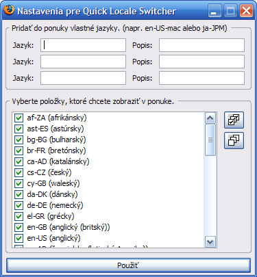Image resolution: width=257 pixels, height=277 pixels.
Task: Disable the en-US (anglický) locale checkbox
Action: point(19,238)
